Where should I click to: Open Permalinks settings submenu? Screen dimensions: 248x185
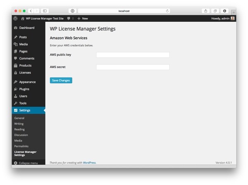tap(21, 146)
